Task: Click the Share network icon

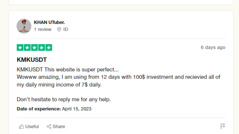Action: [x=49, y=126]
